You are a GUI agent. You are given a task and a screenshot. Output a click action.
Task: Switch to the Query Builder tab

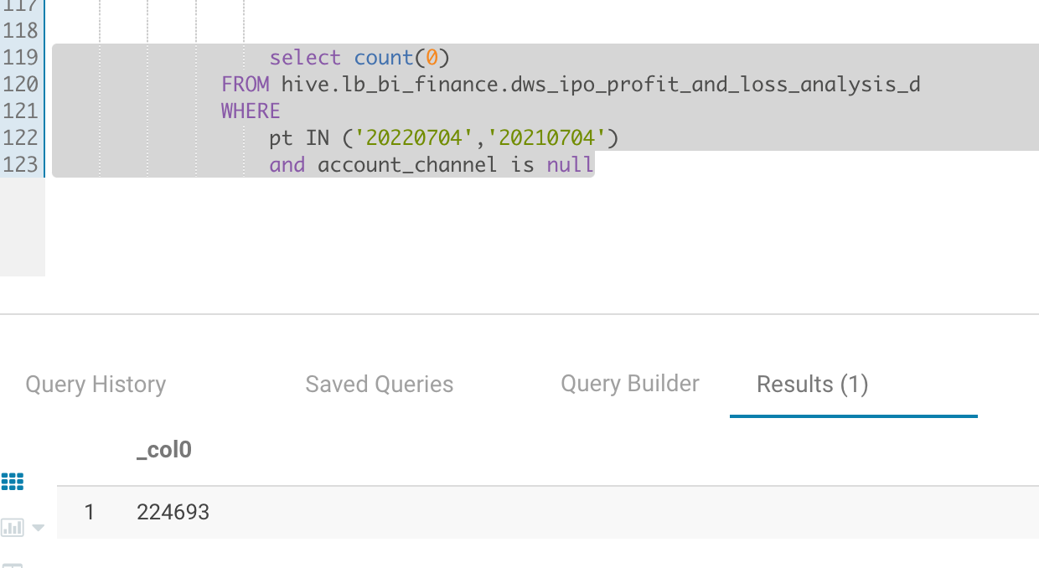pyautogui.click(x=629, y=383)
